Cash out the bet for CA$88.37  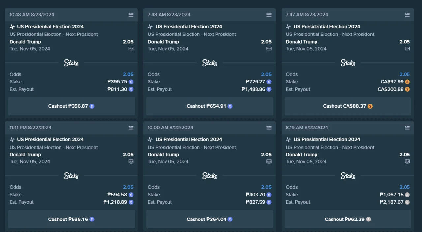coord(348,106)
